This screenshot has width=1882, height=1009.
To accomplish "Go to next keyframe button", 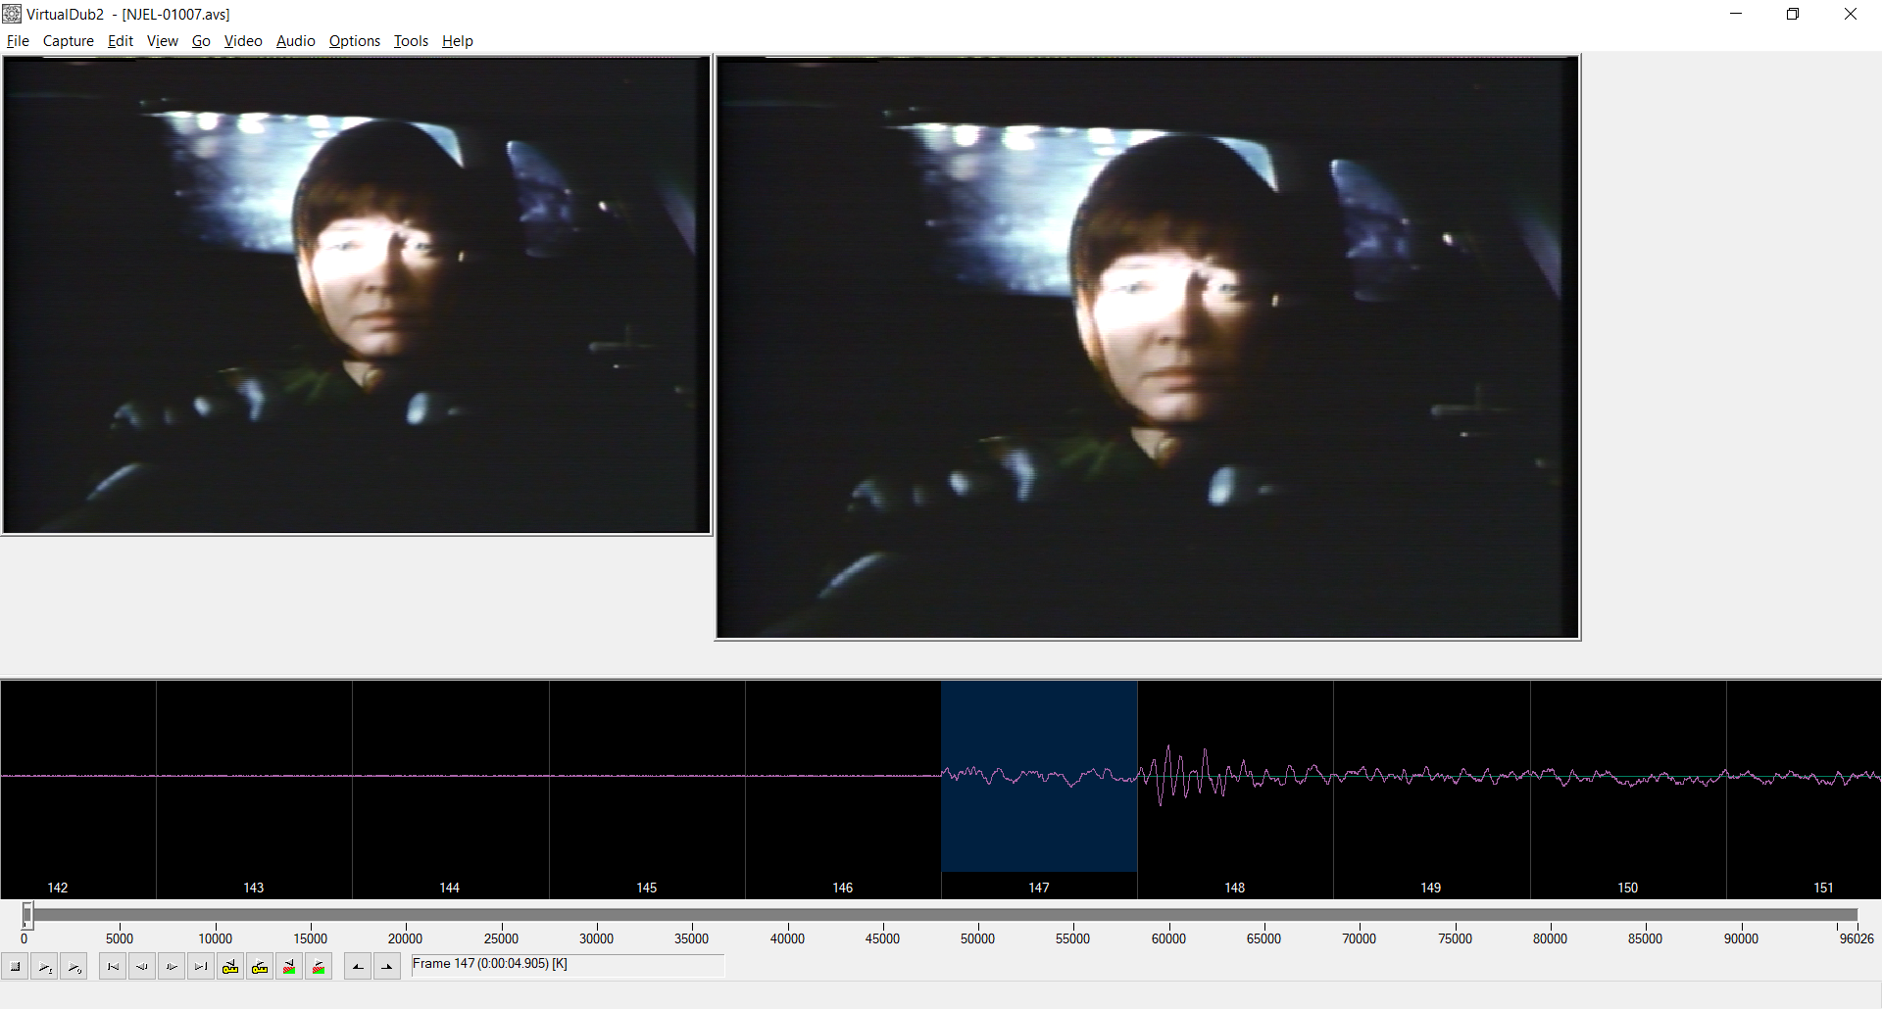I will (x=260, y=967).
